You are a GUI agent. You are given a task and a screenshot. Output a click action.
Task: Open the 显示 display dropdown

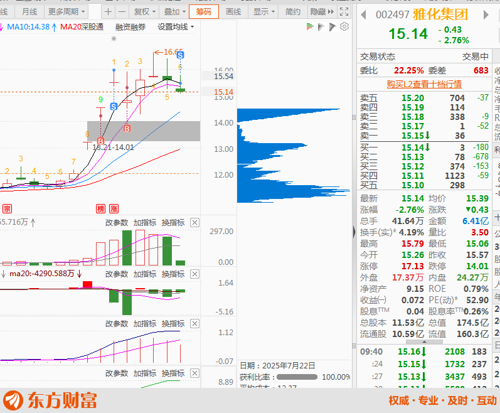point(263,12)
